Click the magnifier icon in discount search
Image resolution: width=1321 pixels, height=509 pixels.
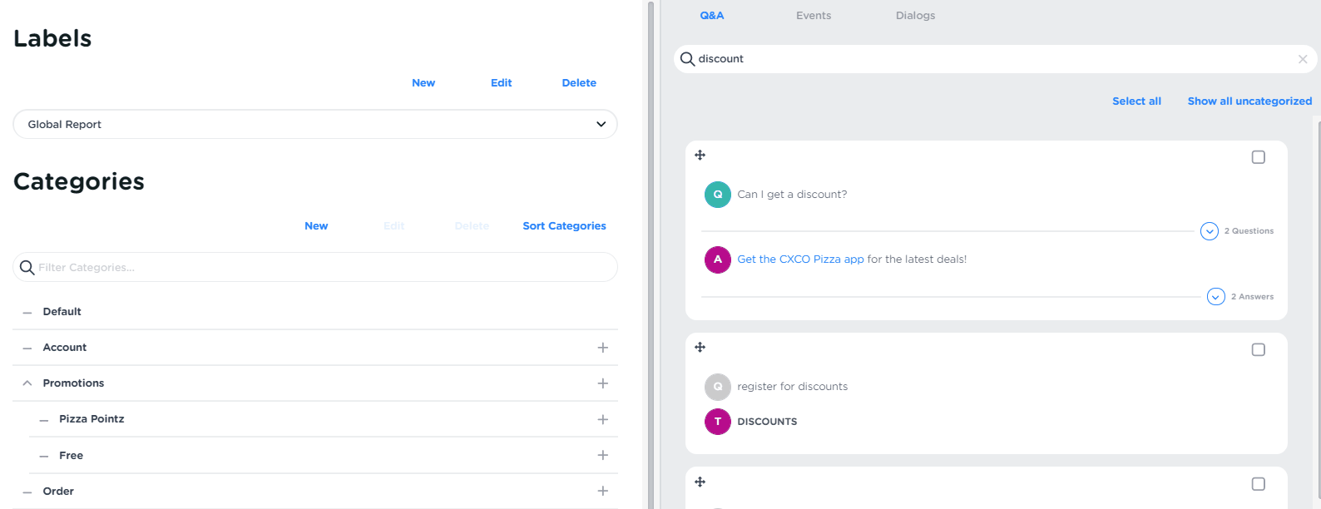[x=687, y=59]
